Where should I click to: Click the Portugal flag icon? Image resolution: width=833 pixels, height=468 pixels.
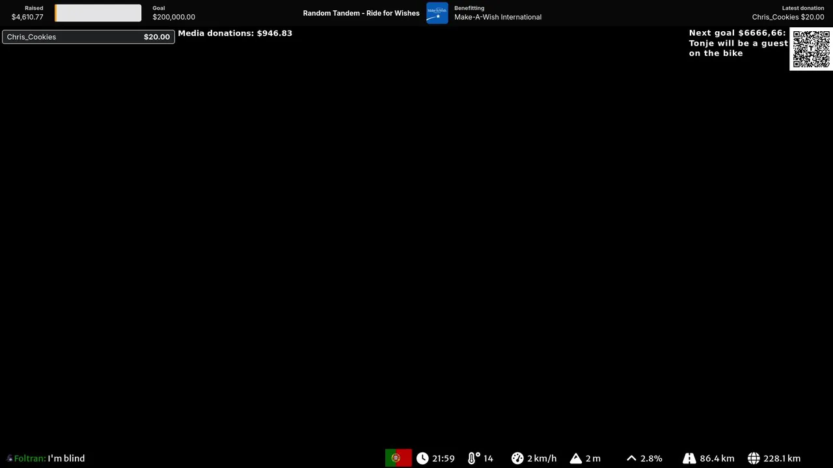click(x=398, y=458)
